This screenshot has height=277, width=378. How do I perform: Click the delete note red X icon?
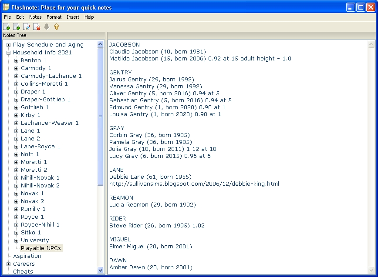(x=37, y=27)
